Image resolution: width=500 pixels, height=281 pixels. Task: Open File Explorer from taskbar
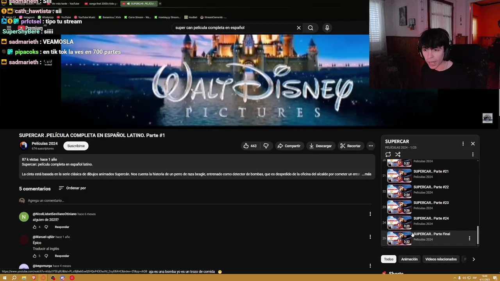(x=24, y=278)
